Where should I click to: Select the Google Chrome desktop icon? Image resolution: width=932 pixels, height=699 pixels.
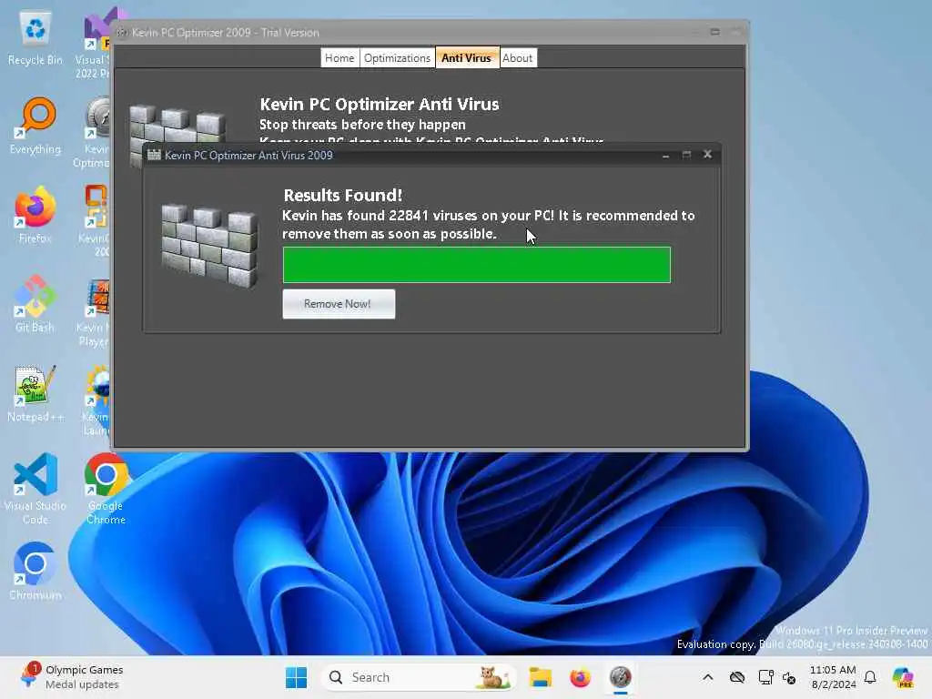coord(106,489)
